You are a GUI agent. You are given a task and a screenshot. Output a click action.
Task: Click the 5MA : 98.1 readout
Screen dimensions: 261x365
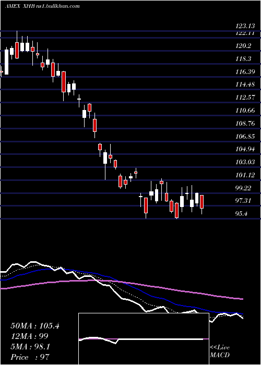(x=30, y=347)
